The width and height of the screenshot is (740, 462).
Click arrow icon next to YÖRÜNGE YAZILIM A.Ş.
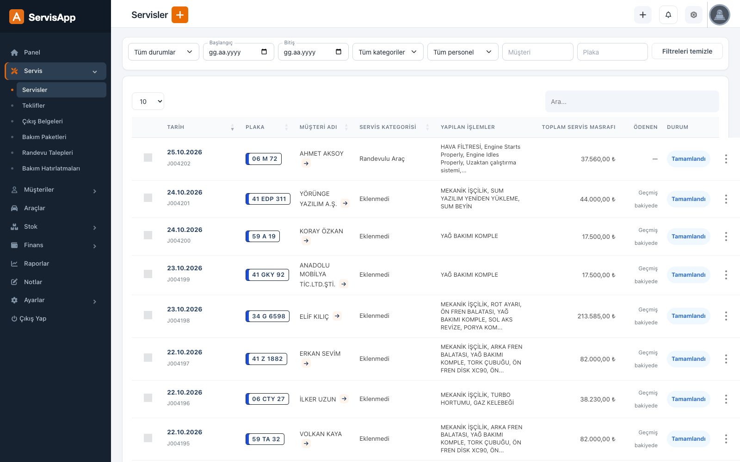345,203
